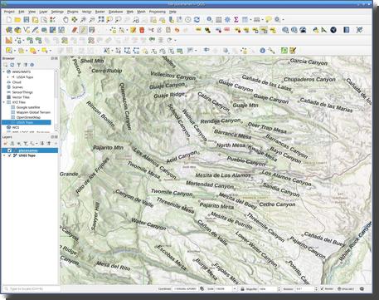Collapse the XYZ Tiles tree node
The height and width of the screenshot is (300, 379).
[4, 102]
